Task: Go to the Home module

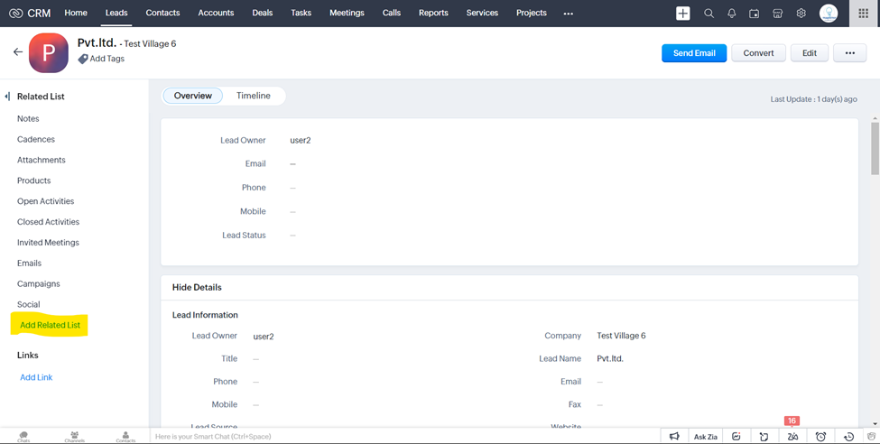Action: point(76,13)
